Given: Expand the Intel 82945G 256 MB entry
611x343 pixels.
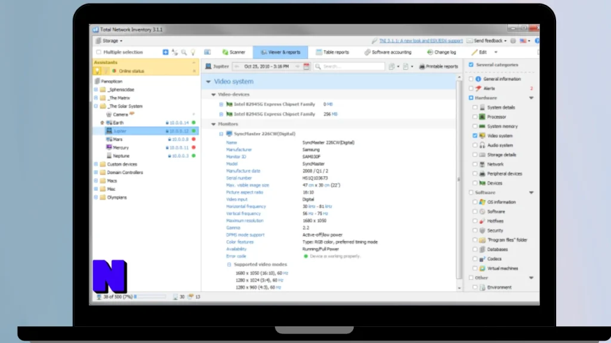Looking at the screenshot, I should [x=221, y=114].
